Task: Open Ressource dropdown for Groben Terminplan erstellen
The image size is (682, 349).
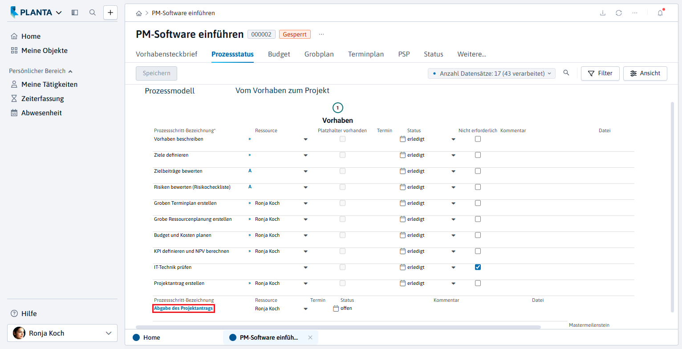Action: (305, 203)
